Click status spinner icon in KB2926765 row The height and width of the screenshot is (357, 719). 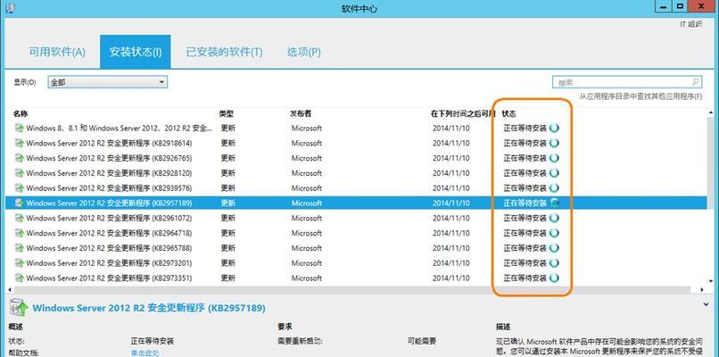pos(554,158)
